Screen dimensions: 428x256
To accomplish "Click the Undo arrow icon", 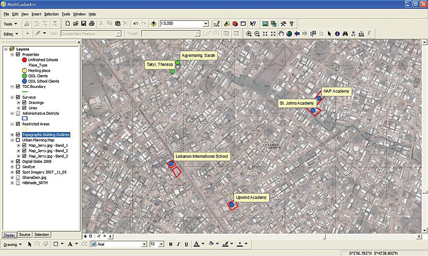I will coord(136,24).
